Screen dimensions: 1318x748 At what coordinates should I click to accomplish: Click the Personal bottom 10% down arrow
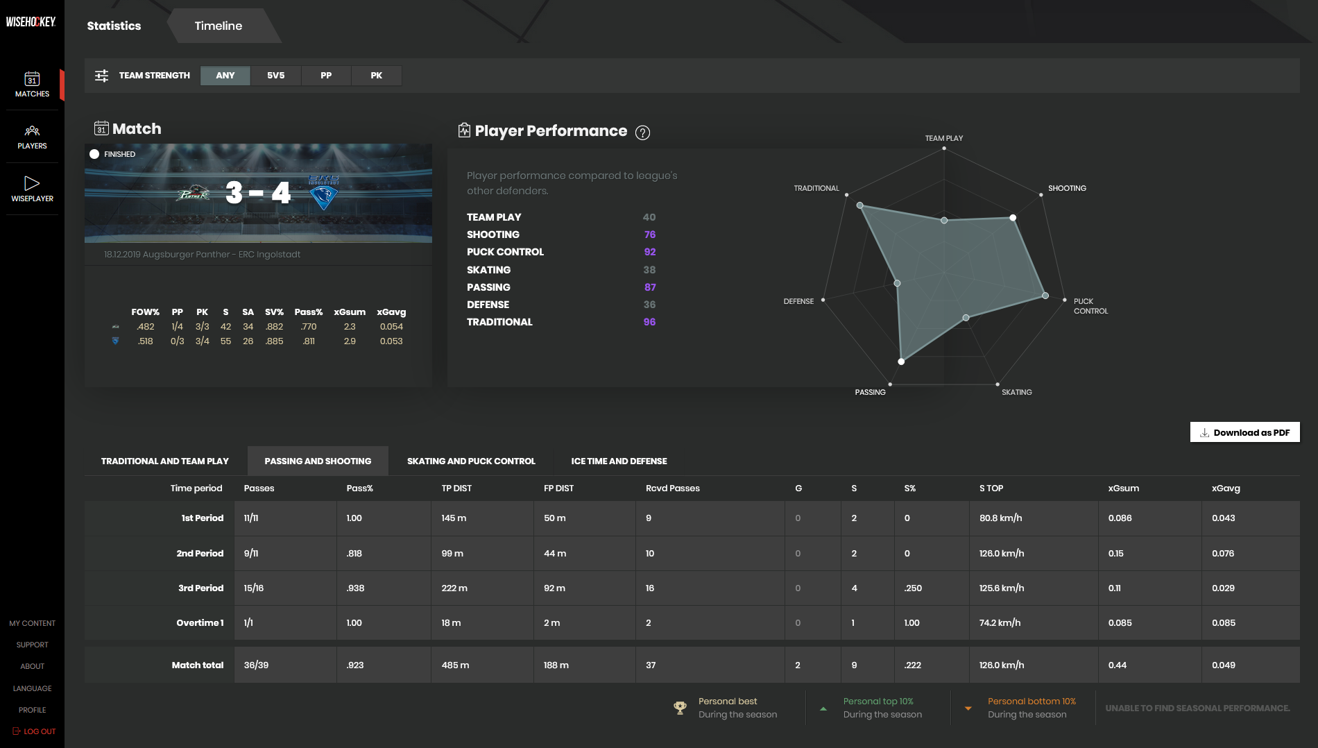(968, 708)
